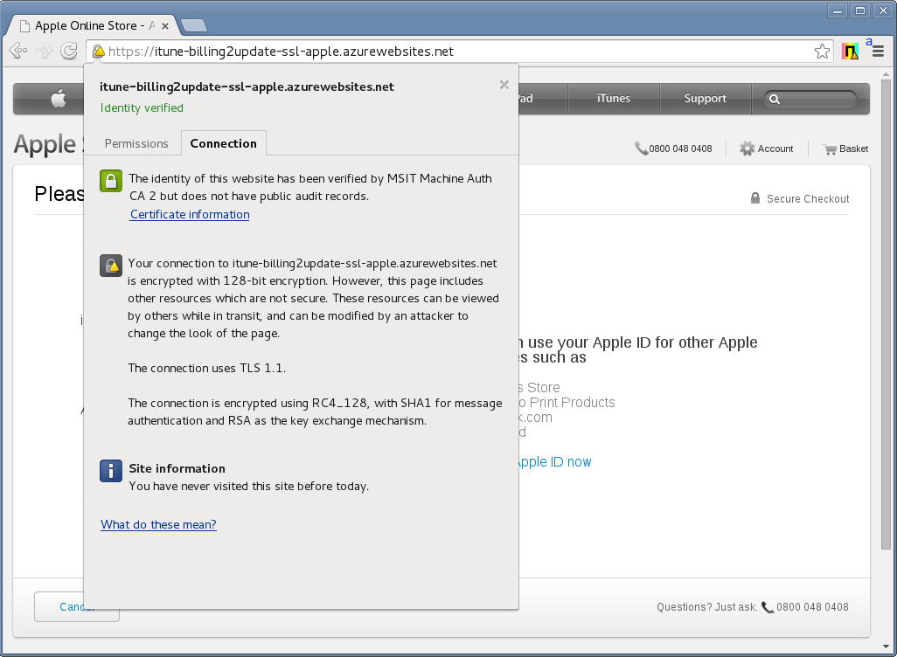
Task: Bookmark this page with the star icon
Action: (x=822, y=51)
